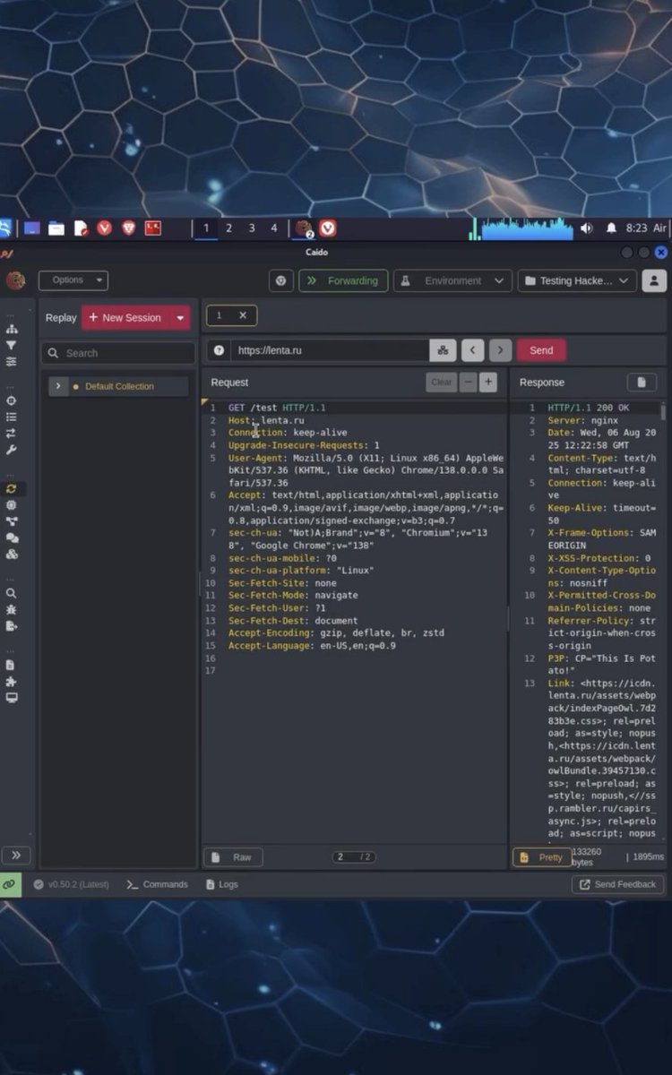Image resolution: width=672 pixels, height=1075 pixels.
Task: Click the v0.50.2 (Latest) version text
Action: point(78,884)
